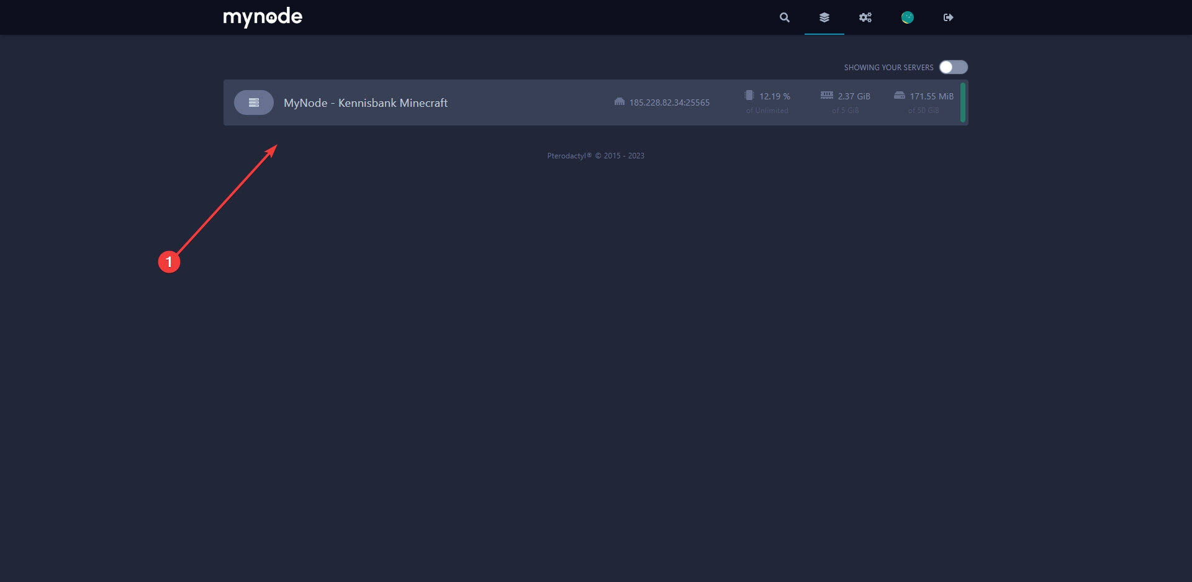Viewport: 1192px width, 582px height.
Task: Click the 171.55 MiB disk usage value
Action: click(x=931, y=96)
